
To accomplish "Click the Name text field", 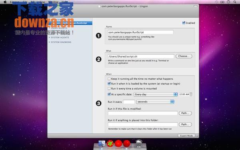I will click(140, 32).
